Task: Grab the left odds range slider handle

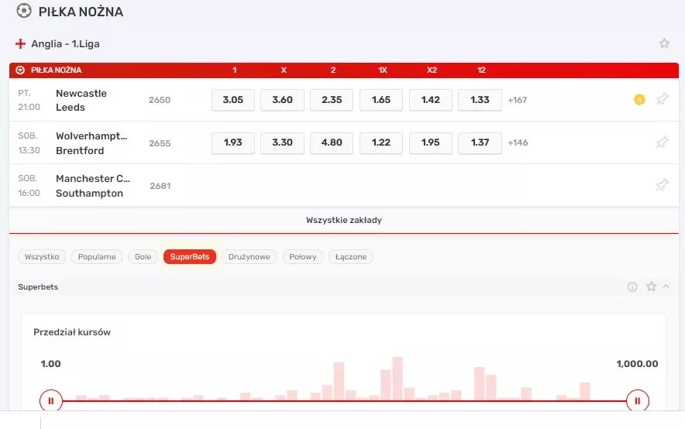Action: [51, 401]
